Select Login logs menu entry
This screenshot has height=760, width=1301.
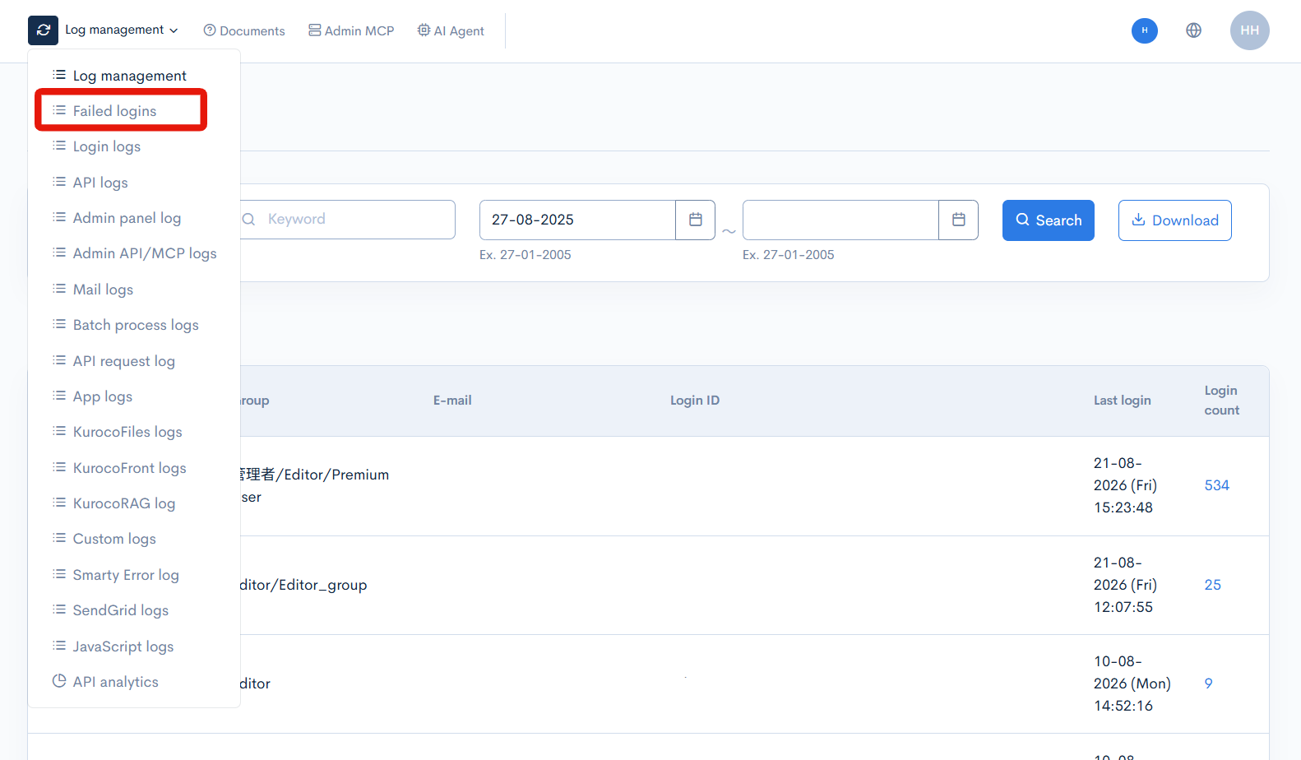[97, 146]
